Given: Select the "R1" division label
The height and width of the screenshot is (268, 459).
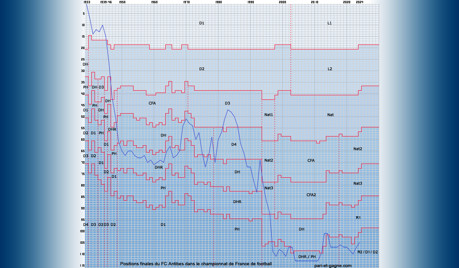Looking at the screenshot, I should [358, 218].
